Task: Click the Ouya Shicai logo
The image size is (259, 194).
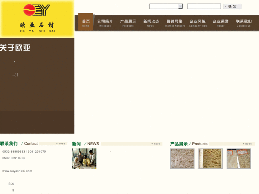Action: tap(37, 19)
